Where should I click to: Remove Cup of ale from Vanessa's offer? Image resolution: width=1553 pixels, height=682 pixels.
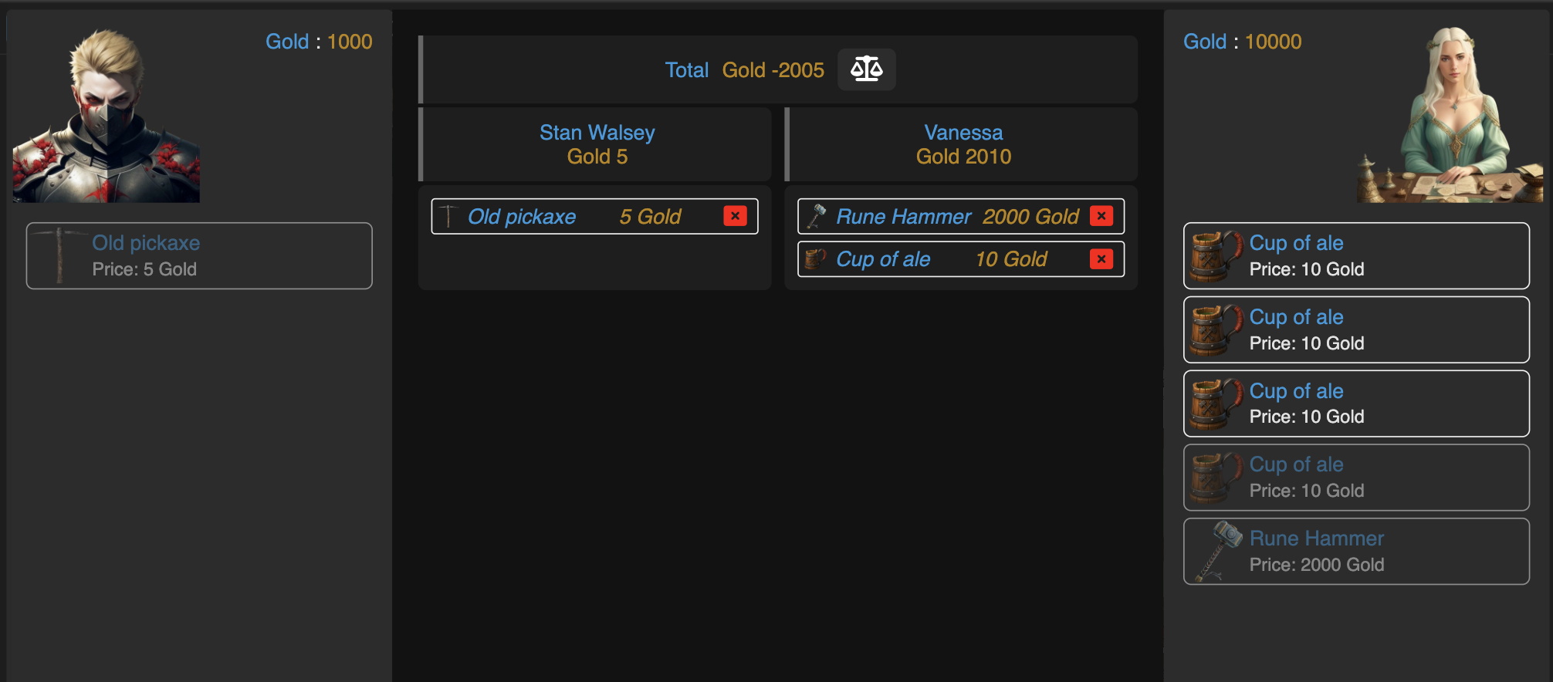point(1101,259)
